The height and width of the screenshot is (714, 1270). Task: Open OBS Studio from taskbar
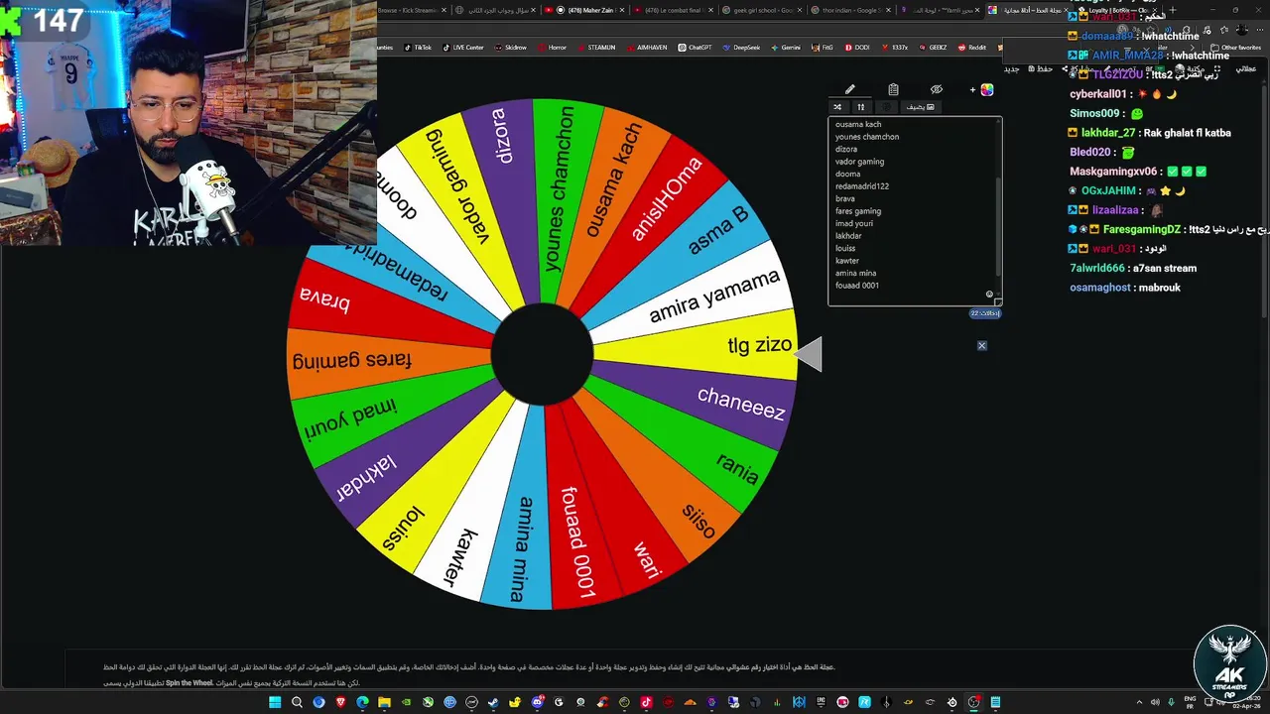click(x=974, y=702)
